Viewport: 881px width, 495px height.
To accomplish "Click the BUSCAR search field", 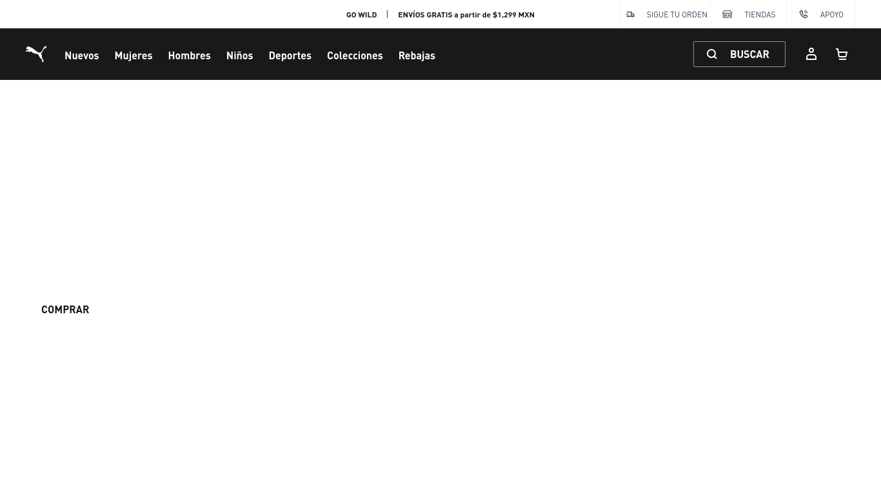I will (739, 54).
